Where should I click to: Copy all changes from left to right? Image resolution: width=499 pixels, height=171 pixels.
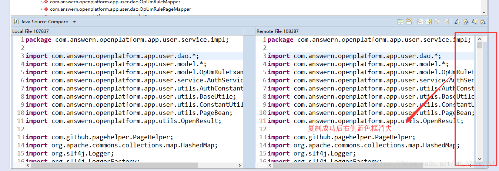(x=420, y=22)
